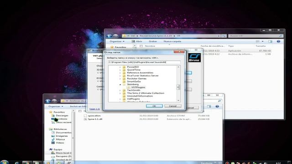Collapse the Steinberg folder node
This screenshot has height=164, width=292.
coord(120,84)
